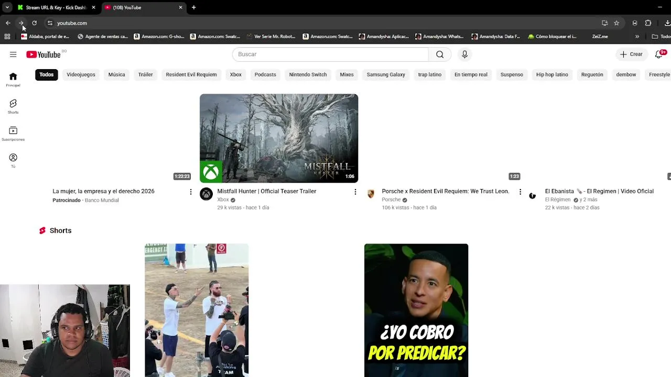Screen dimensions: 671x377
Task: Select the Nintendo Switch chip
Action: (x=308, y=74)
